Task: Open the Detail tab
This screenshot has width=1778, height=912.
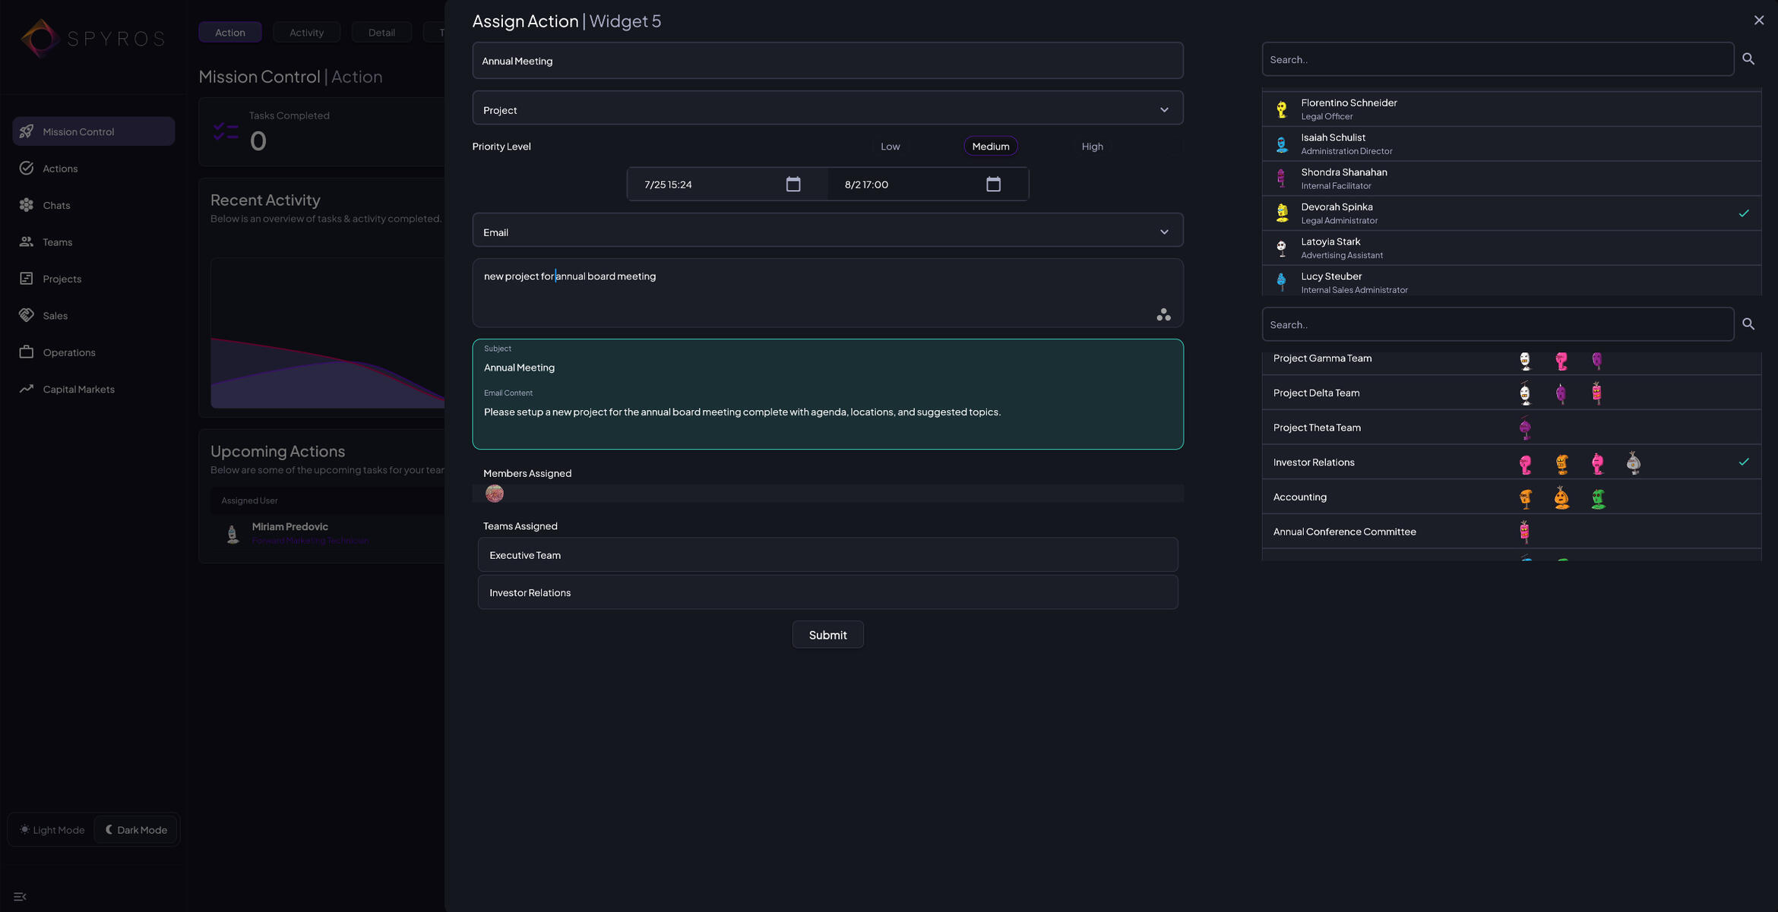Action: click(381, 33)
